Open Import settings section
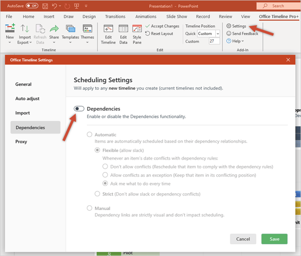 pos(22,113)
